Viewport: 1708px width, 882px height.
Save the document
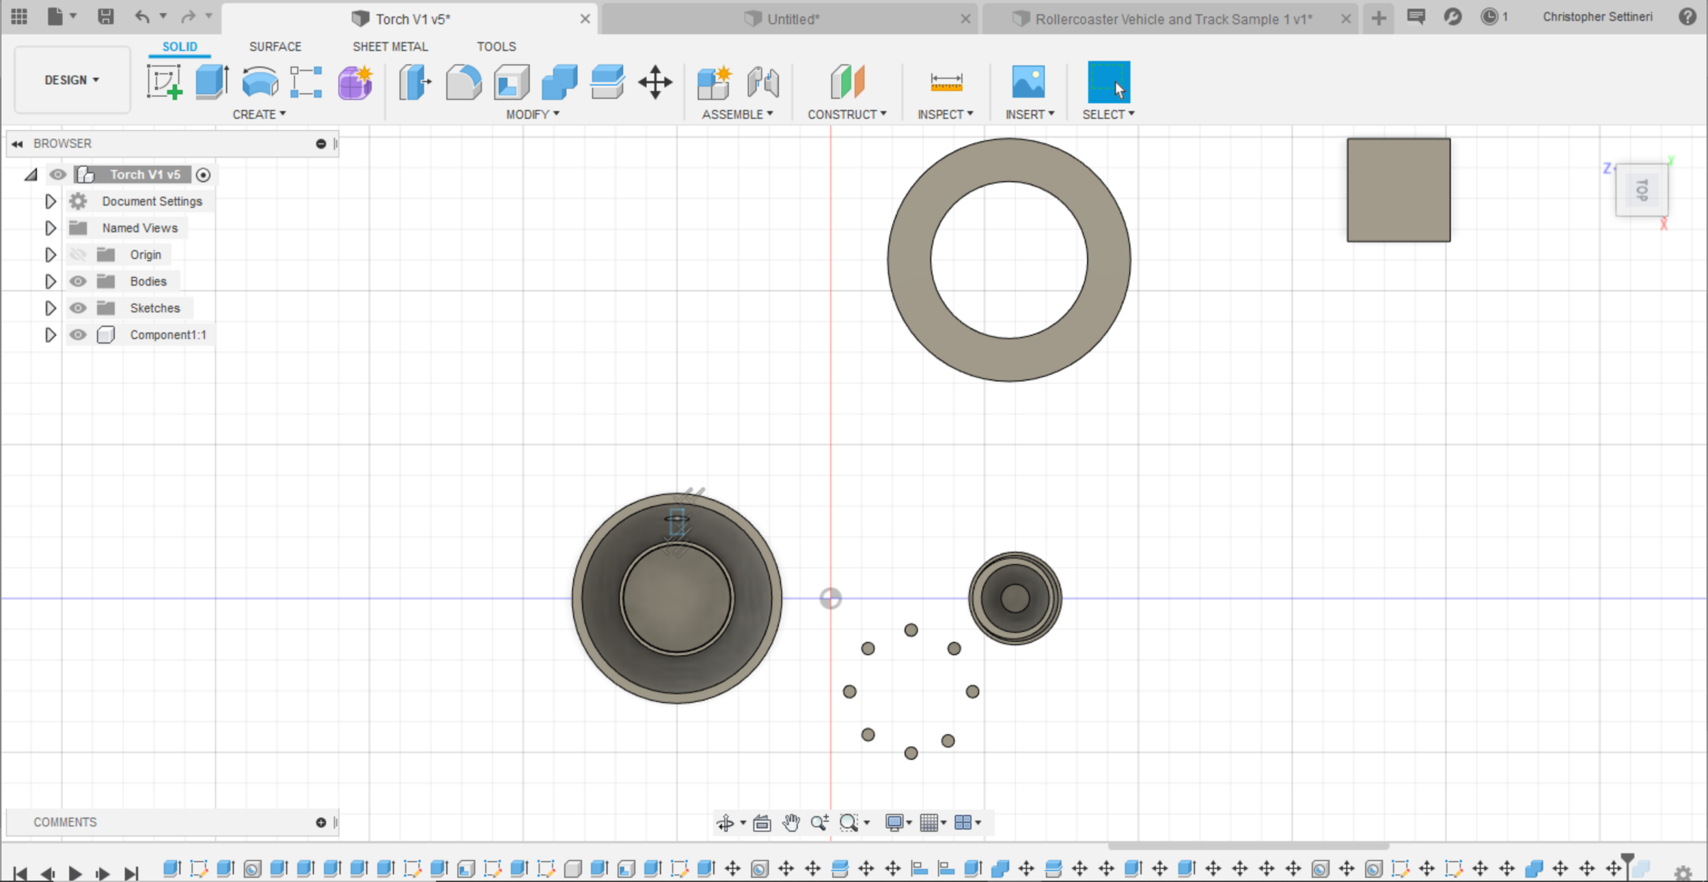pos(105,16)
